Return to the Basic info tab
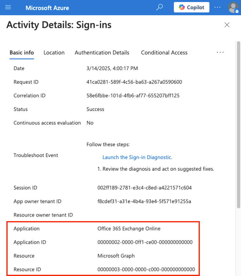 (x=21, y=52)
